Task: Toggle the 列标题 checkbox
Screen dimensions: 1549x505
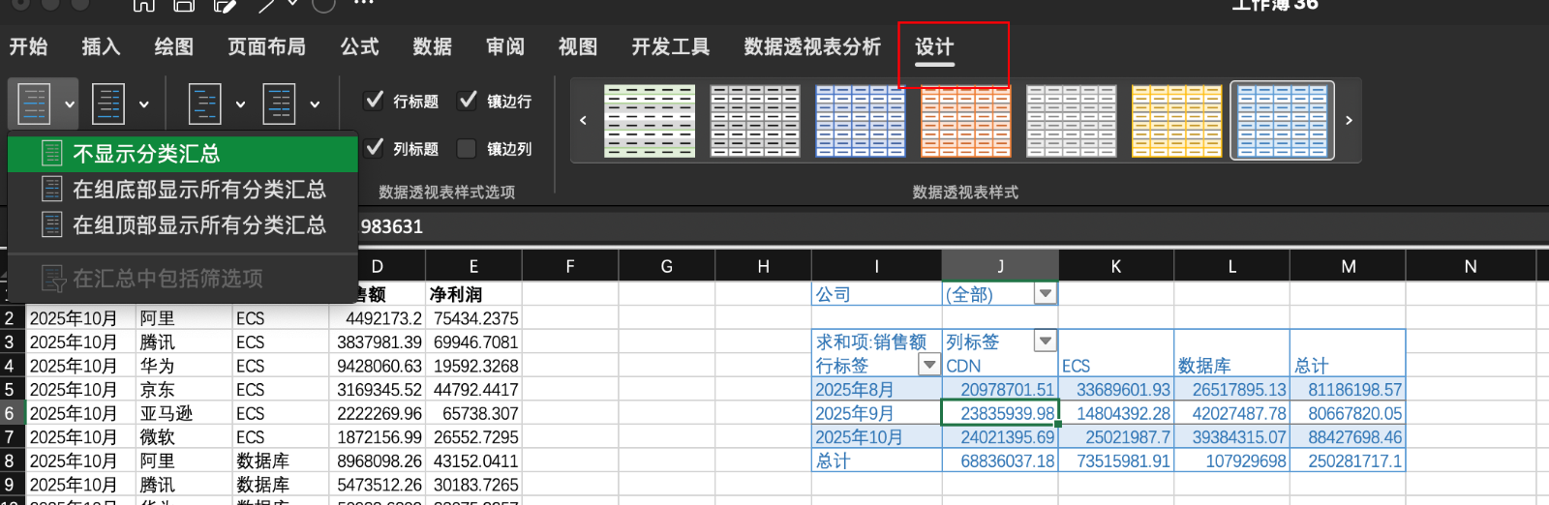Action: [374, 148]
